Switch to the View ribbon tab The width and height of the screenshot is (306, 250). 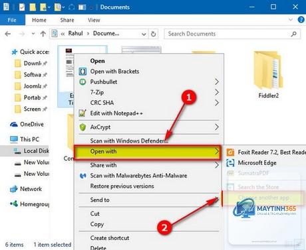coord(94,20)
